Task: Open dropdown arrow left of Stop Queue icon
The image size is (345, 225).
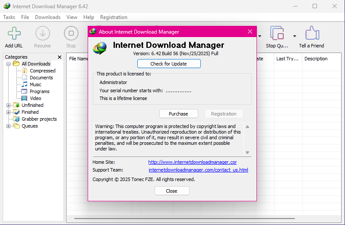Action: [260, 36]
